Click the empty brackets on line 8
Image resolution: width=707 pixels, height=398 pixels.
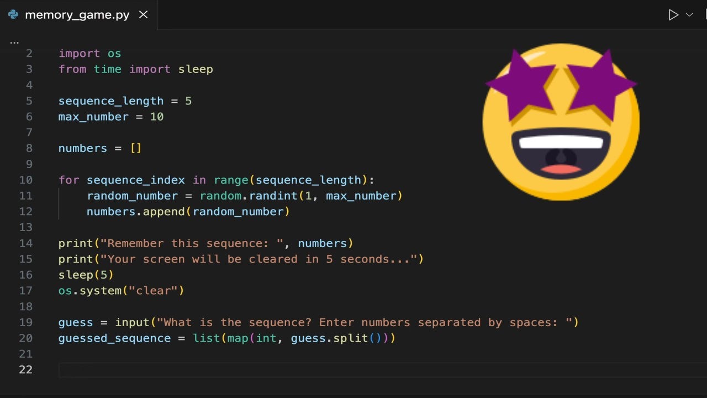coord(136,149)
